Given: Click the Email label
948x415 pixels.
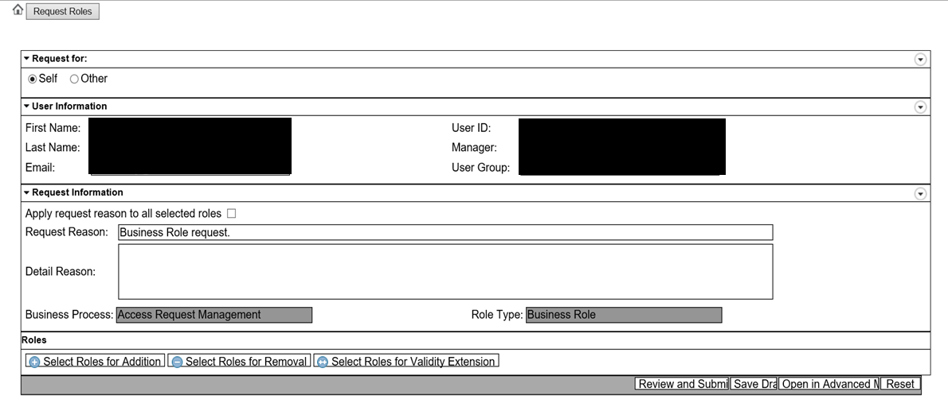Looking at the screenshot, I should click(x=40, y=167).
